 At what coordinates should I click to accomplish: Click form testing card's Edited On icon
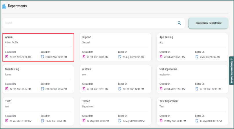click(x=42, y=89)
